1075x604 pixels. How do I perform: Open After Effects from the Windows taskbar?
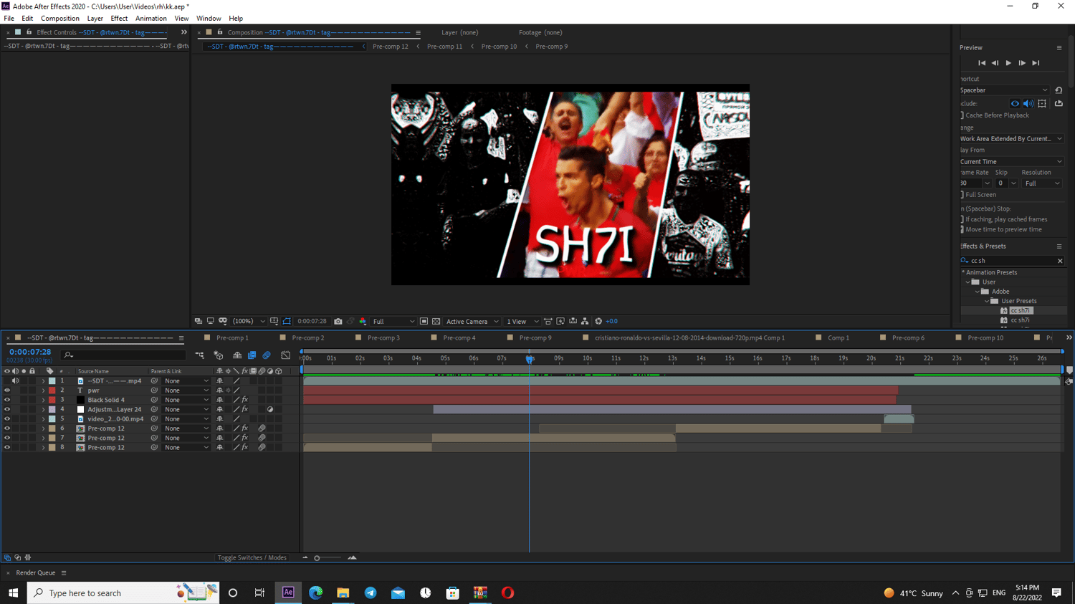288,593
